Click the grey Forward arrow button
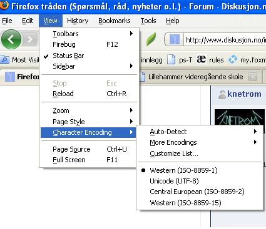 coord(31,39)
